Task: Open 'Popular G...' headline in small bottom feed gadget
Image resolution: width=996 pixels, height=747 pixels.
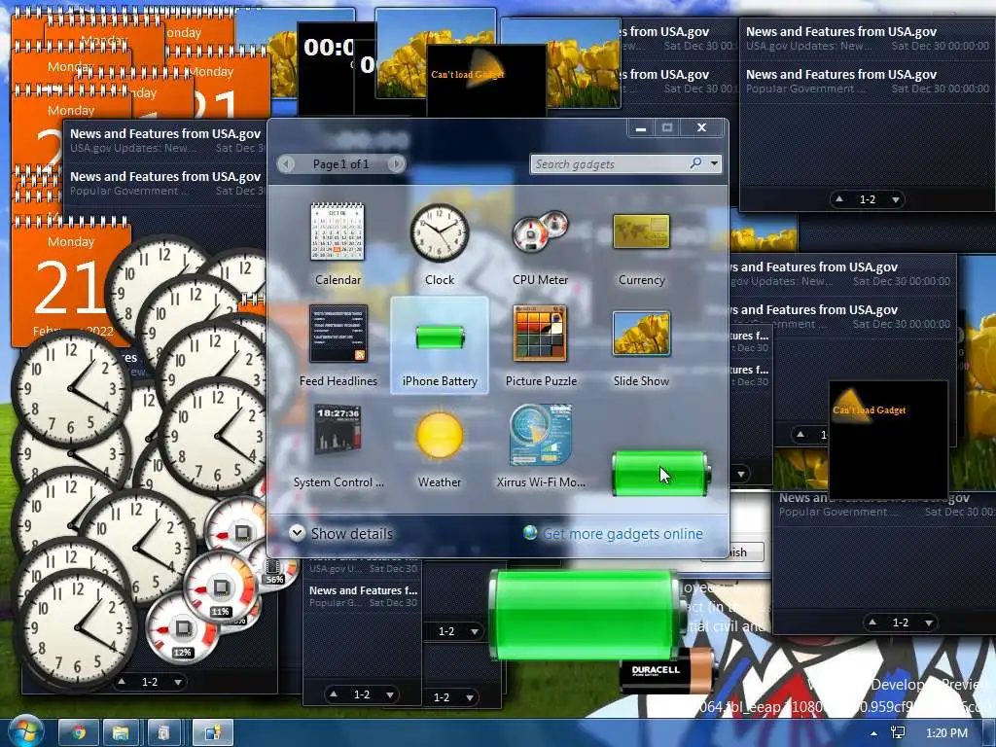Action: (363, 596)
